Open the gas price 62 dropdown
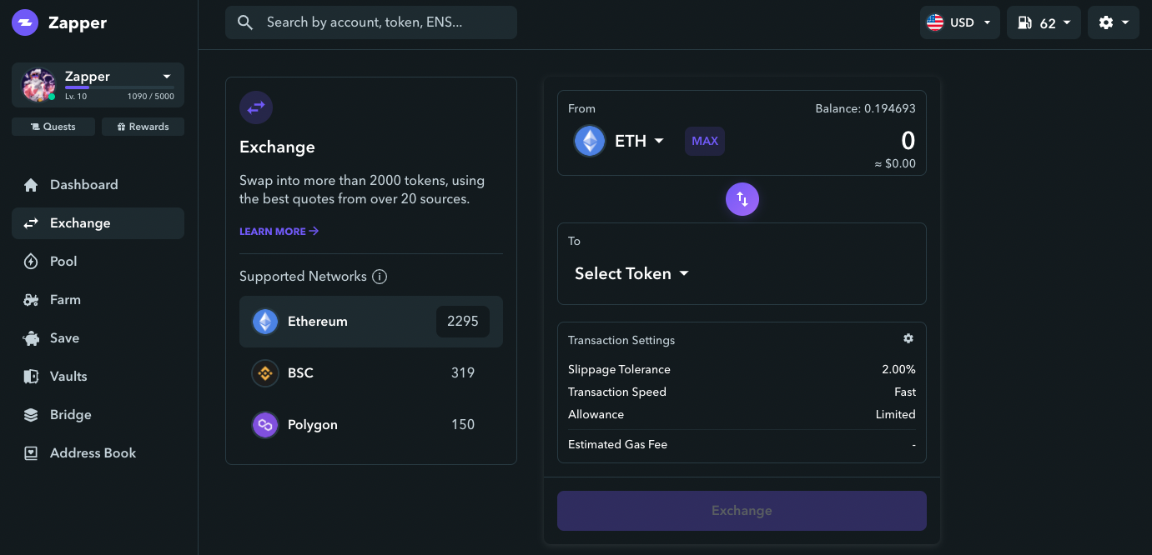This screenshot has height=555, width=1152. click(x=1044, y=22)
